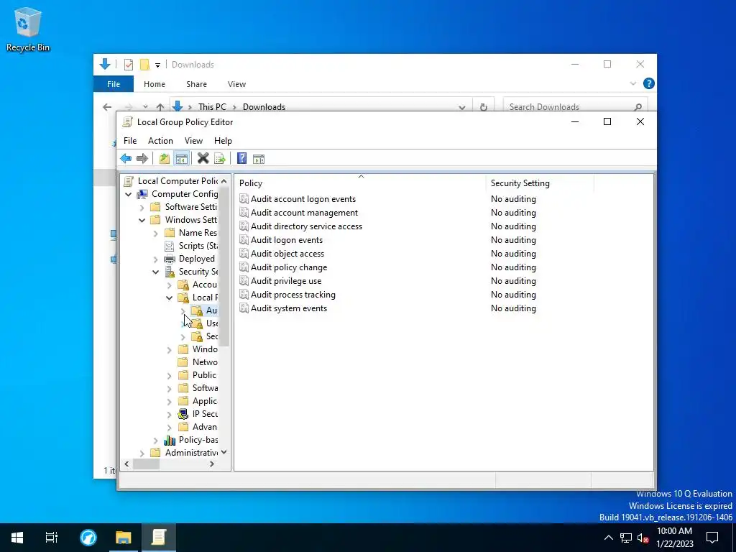Screen dimensions: 736x552
Task: Expand the Policy-based QoS node arrow
Action: [x=156, y=441]
